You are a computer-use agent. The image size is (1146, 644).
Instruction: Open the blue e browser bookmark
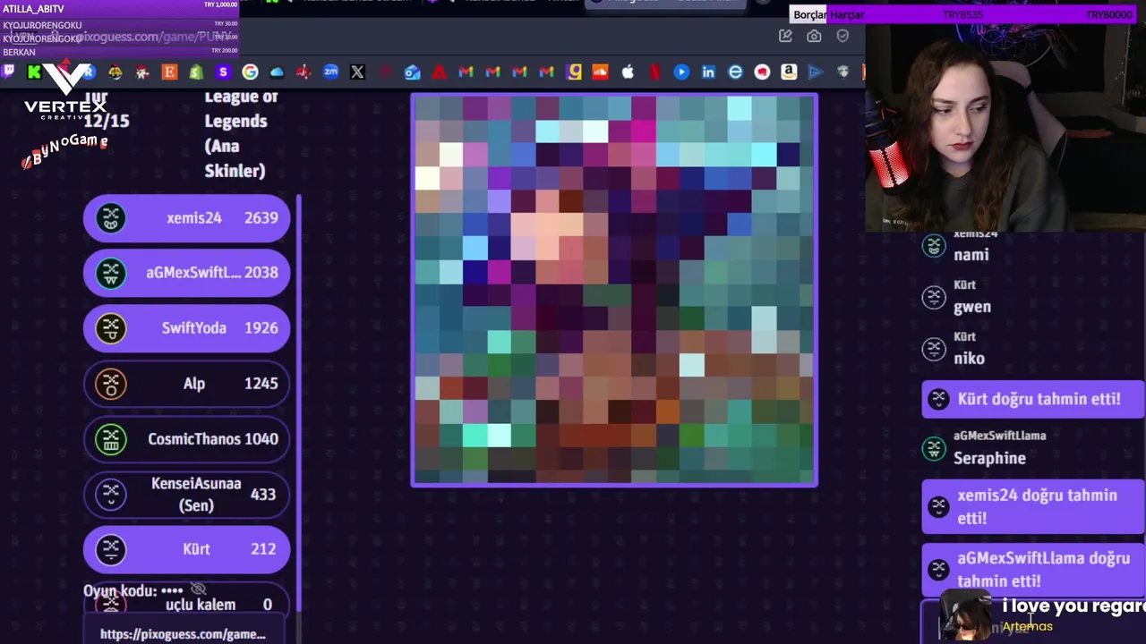click(735, 72)
